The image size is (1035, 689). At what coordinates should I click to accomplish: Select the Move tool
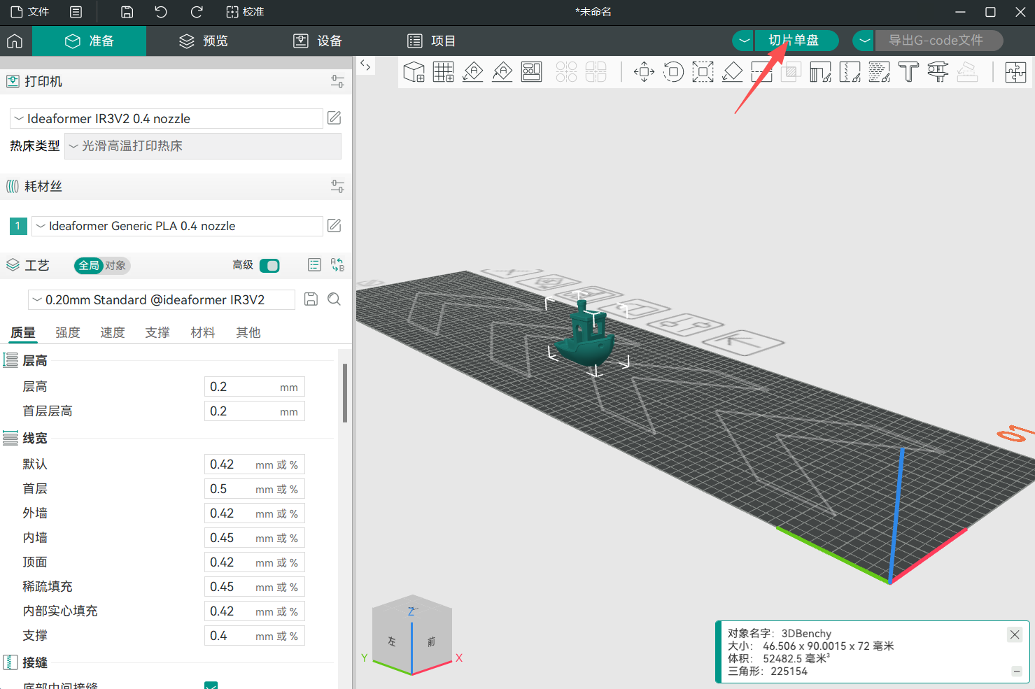[x=644, y=72]
